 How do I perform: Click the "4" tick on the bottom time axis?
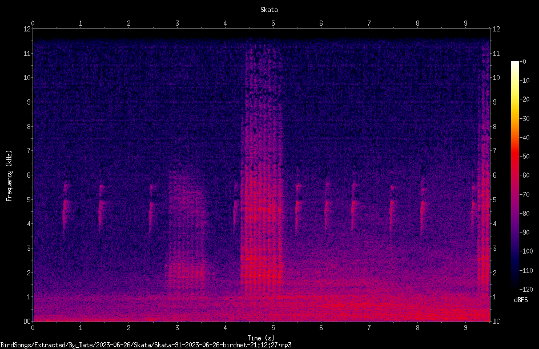225,328
